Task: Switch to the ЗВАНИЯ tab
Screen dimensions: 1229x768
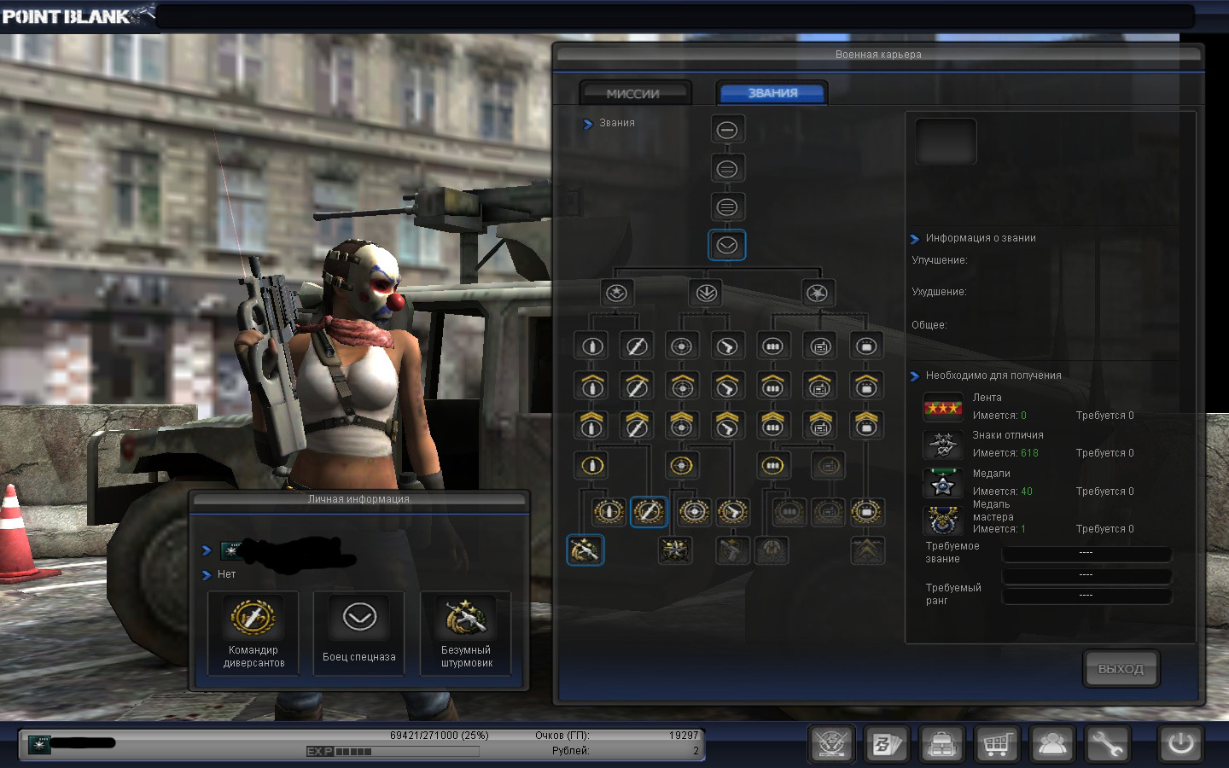Action: (772, 93)
